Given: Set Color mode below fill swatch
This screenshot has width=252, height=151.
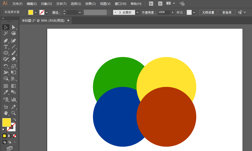Looking at the screenshot, I should 5,136.
